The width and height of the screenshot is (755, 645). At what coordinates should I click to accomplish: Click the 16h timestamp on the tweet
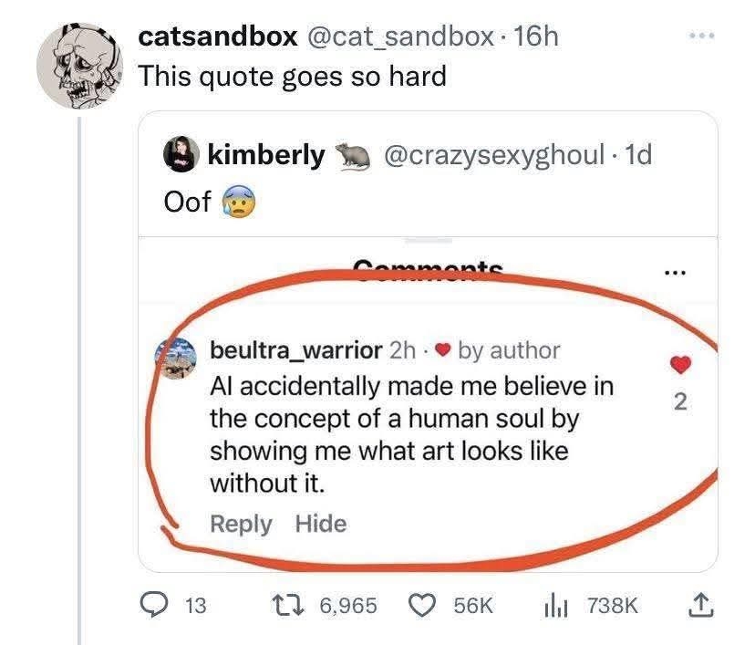coord(536,36)
